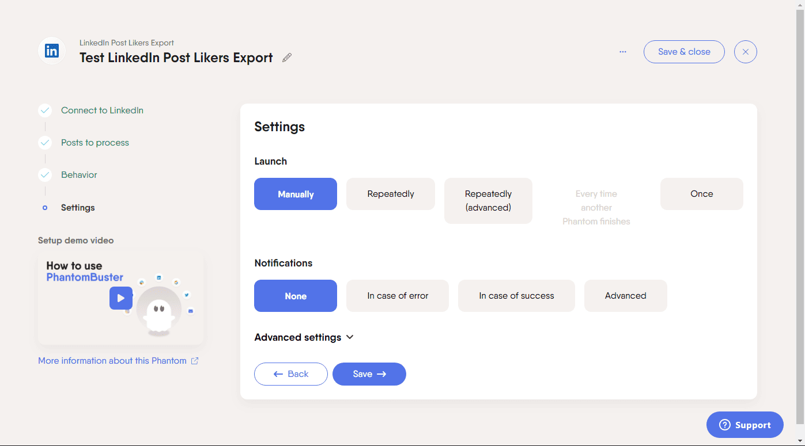
Task: Select In case of success notifications
Action: [x=516, y=296]
